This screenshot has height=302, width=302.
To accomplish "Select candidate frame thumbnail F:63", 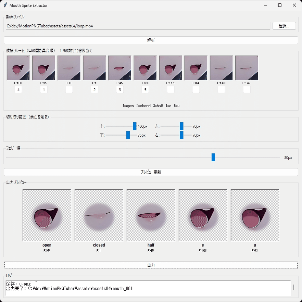I will click(145, 68).
